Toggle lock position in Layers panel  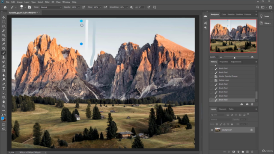(x=224, y=124)
